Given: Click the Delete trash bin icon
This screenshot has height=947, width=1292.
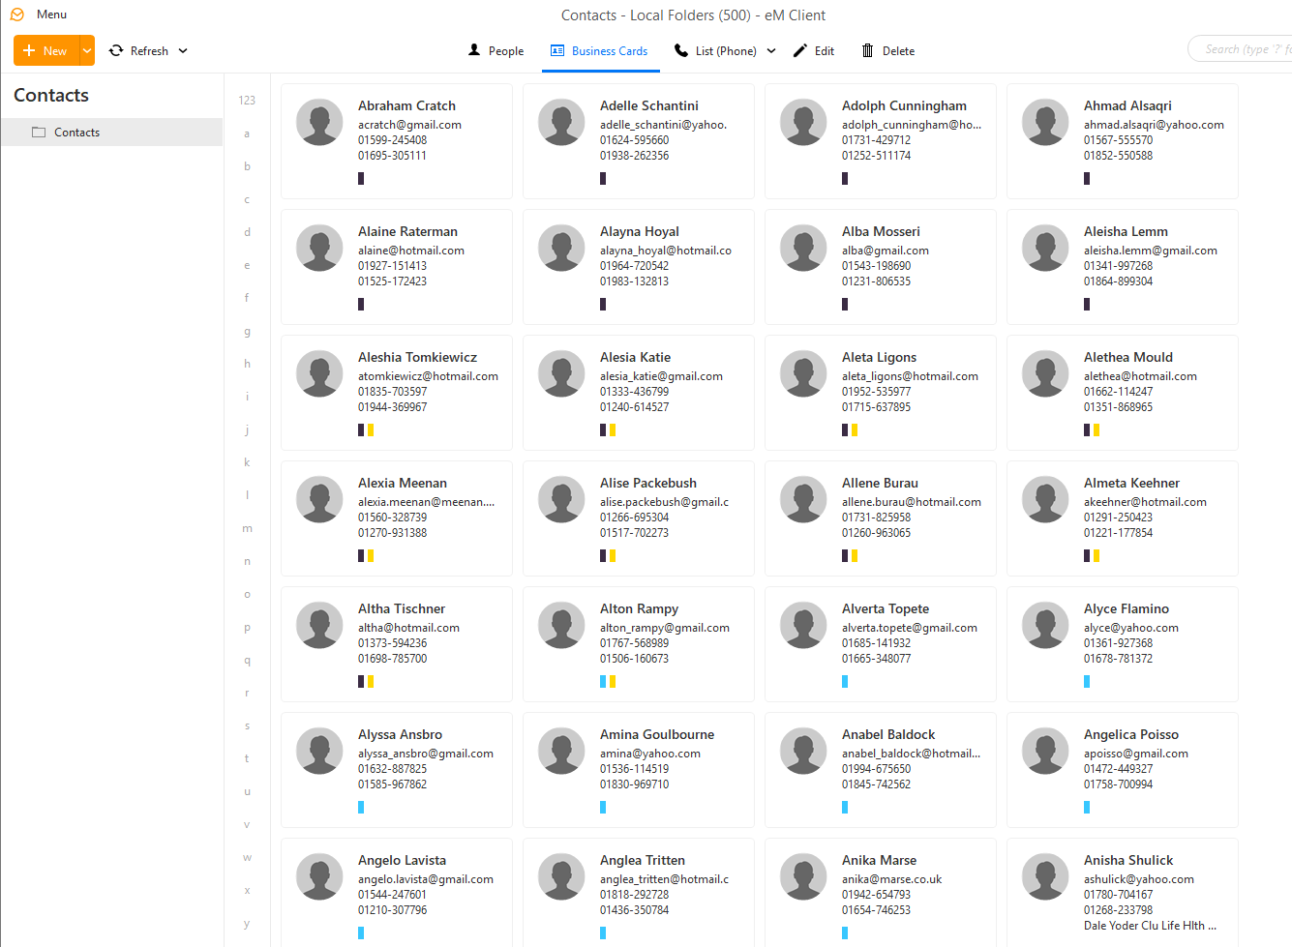Looking at the screenshot, I should (x=867, y=50).
